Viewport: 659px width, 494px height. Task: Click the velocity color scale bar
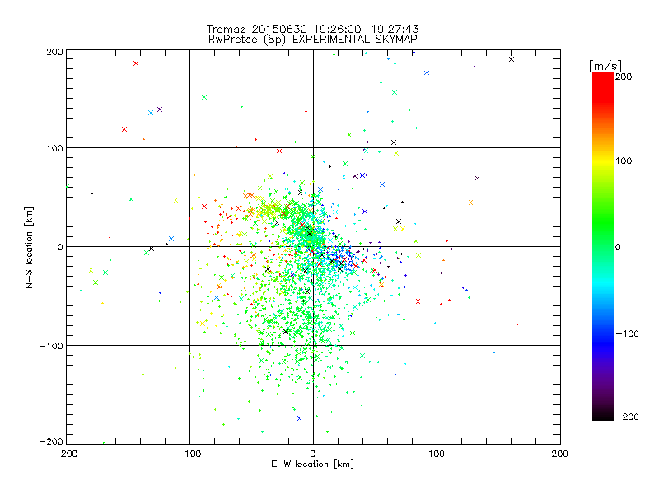(603, 246)
